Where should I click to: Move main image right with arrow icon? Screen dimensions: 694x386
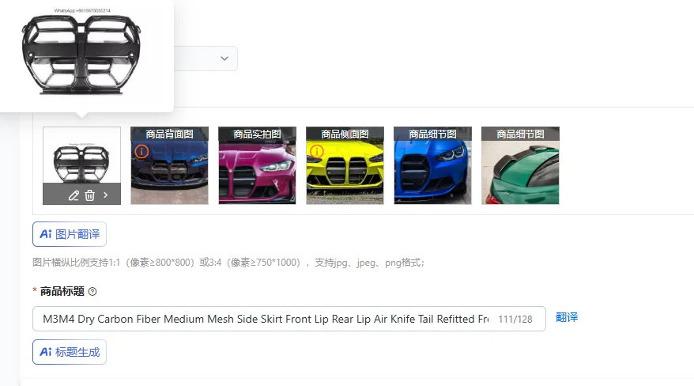(105, 195)
